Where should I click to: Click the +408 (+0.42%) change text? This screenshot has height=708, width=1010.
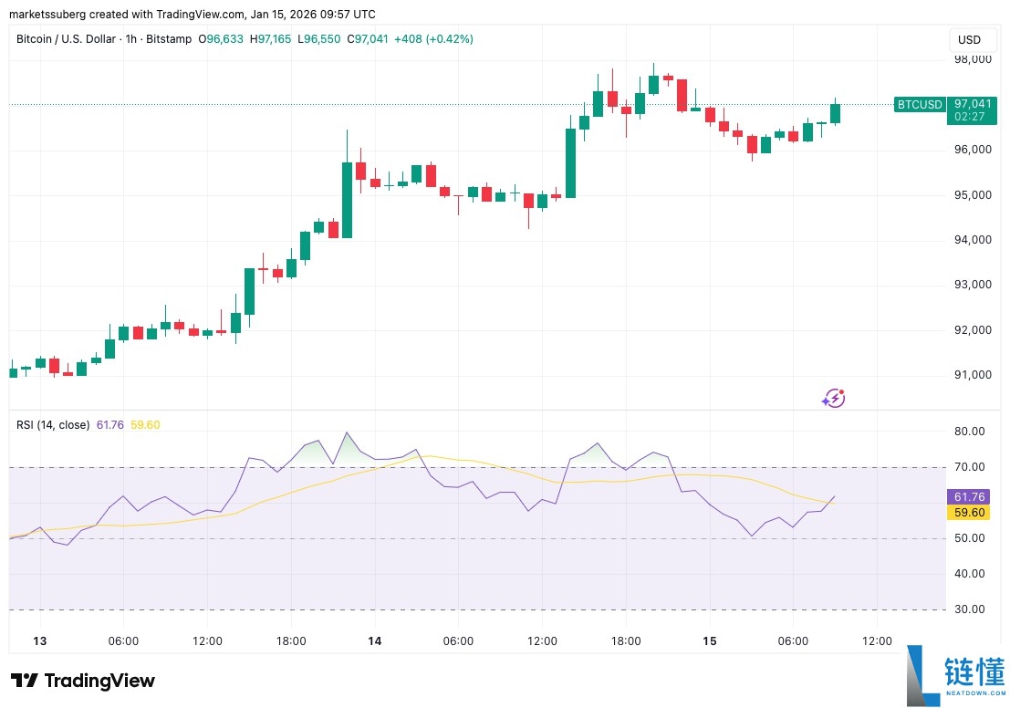433,38
